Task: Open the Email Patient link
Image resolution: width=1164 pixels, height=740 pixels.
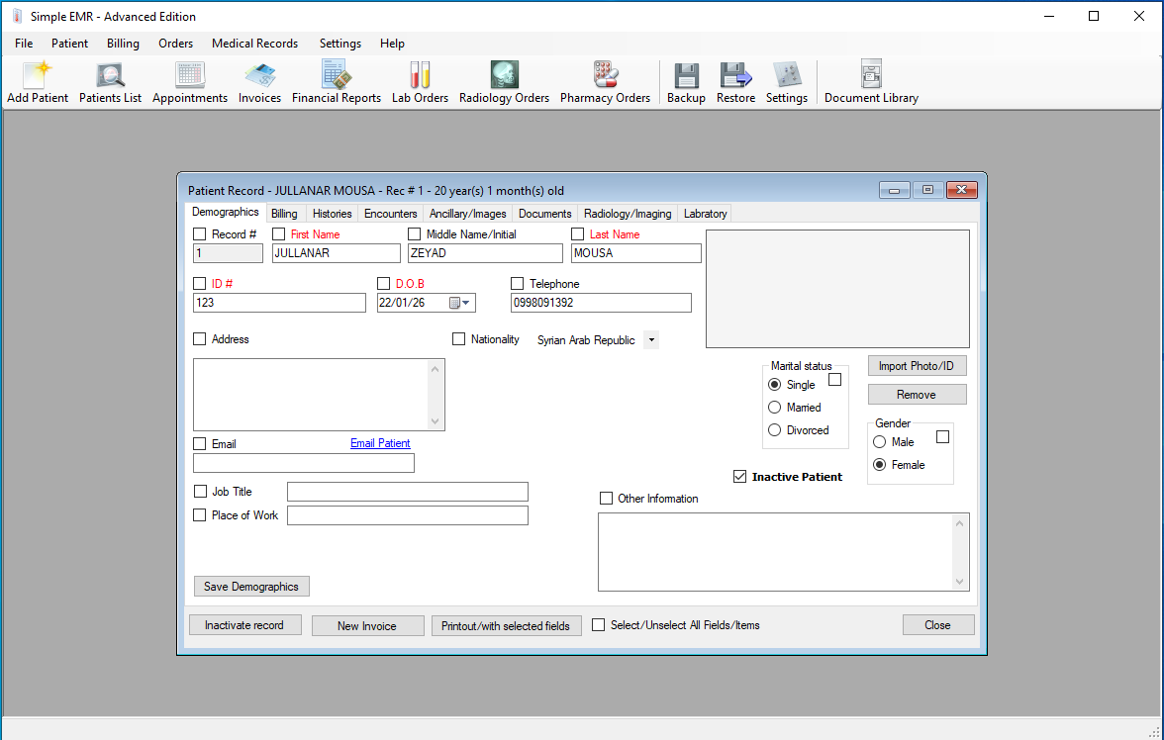Action: [380, 443]
